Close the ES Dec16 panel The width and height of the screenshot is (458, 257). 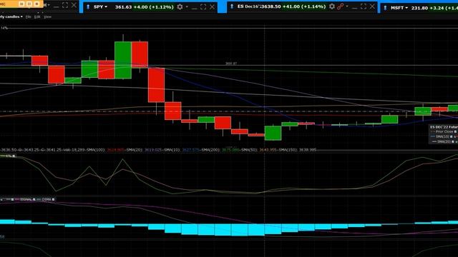(372, 6)
